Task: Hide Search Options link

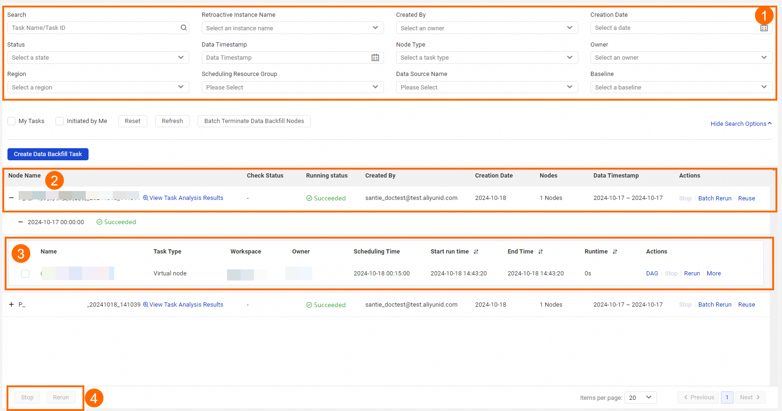Action: tap(741, 124)
